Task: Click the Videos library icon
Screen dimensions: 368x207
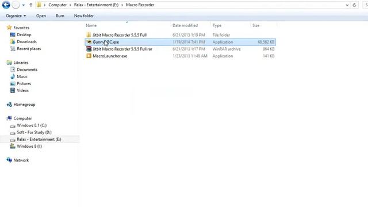Action: [13, 90]
